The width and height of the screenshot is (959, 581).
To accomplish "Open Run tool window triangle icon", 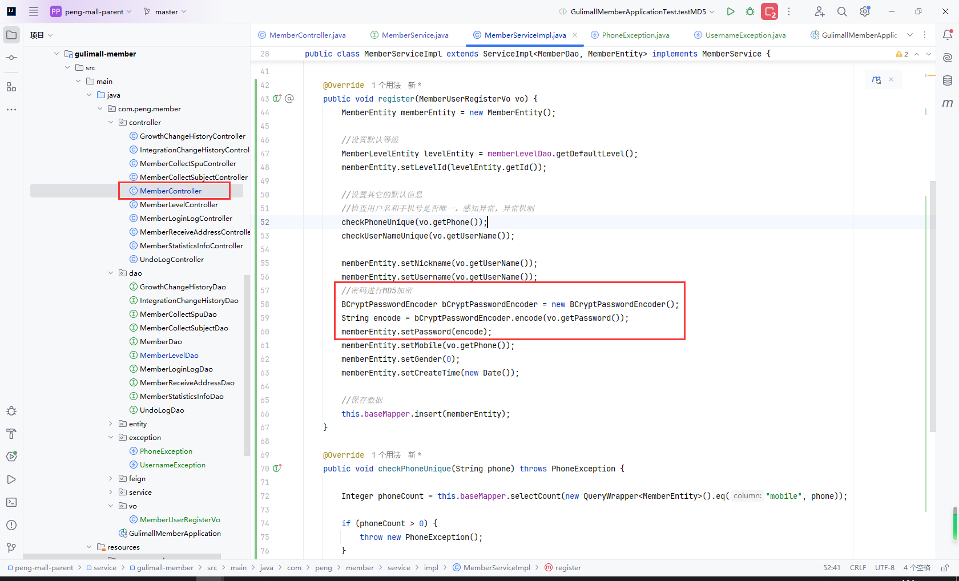I will coord(11,479).
